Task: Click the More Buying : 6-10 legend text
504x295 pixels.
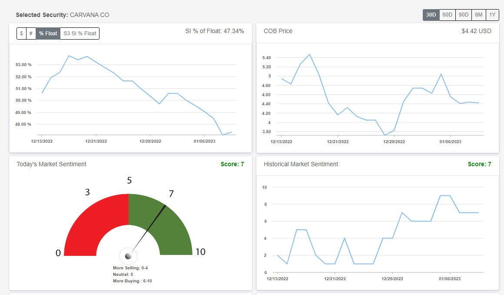Action: [x=132, y=281]
